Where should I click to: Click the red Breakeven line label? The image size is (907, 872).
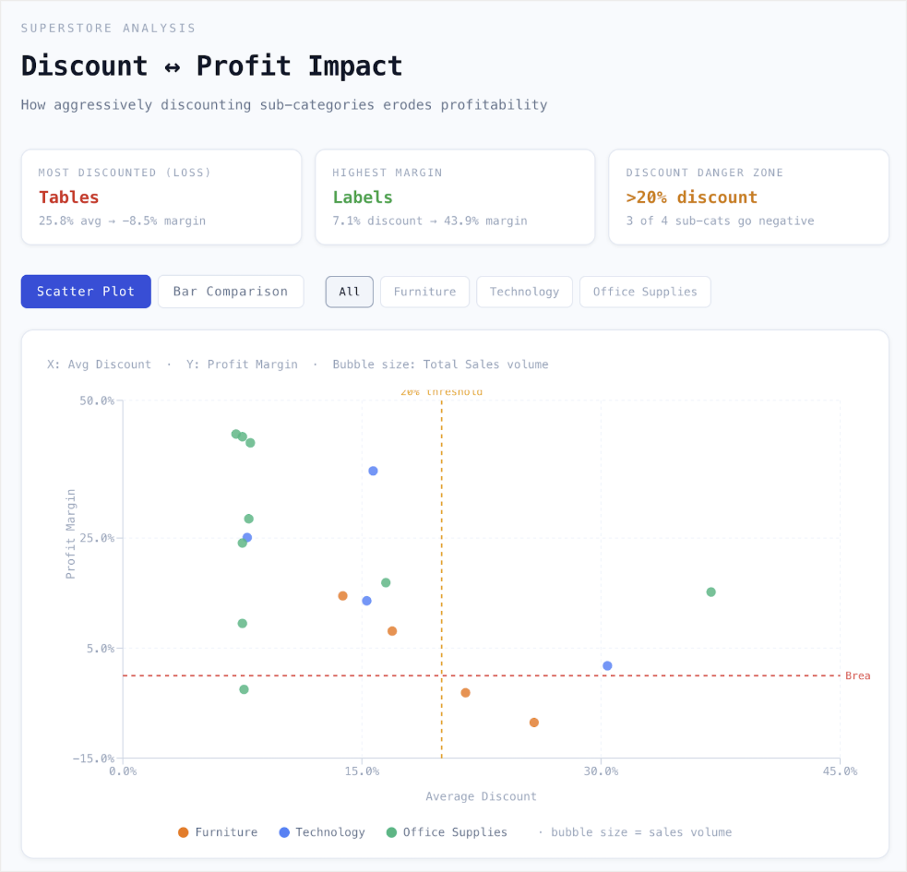858,675
